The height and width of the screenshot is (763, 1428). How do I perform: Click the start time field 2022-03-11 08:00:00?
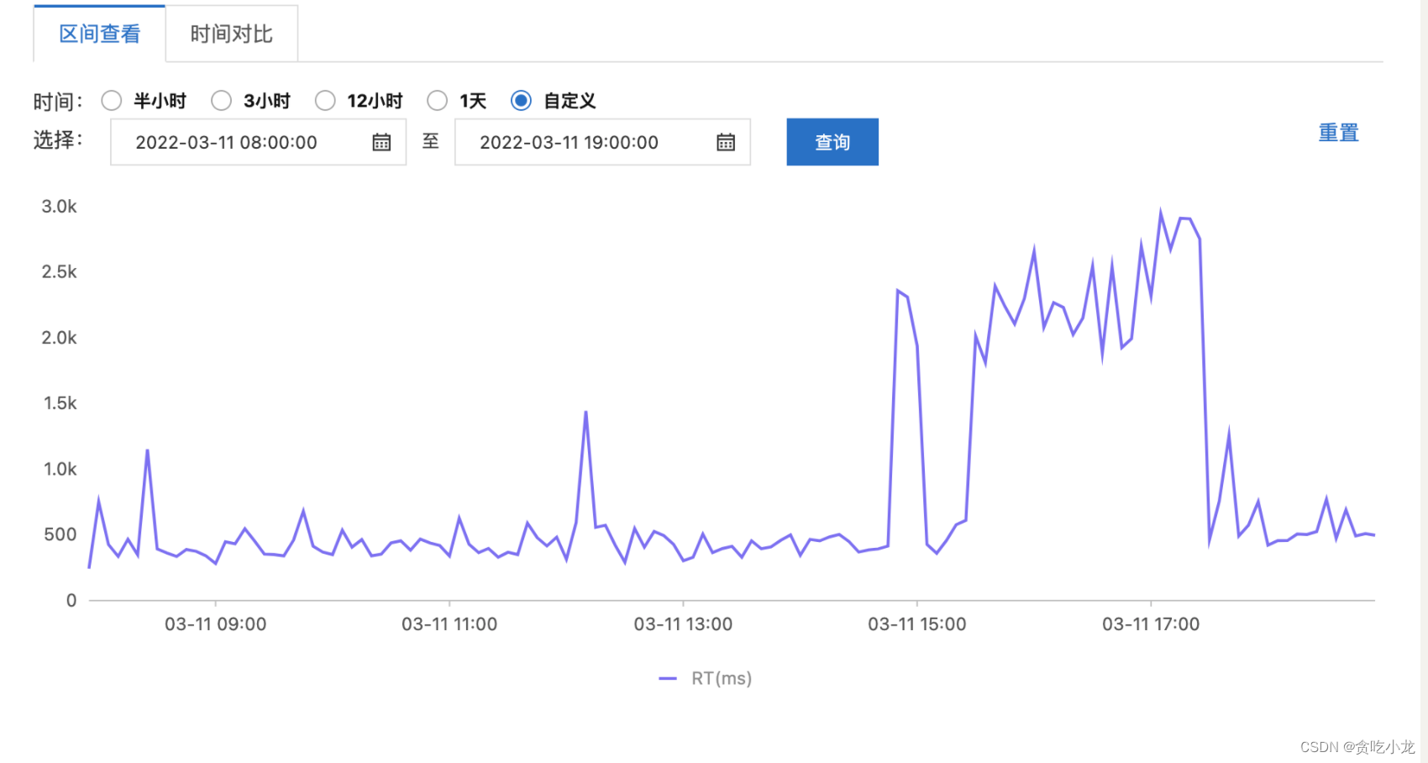(x=259, y=142)
